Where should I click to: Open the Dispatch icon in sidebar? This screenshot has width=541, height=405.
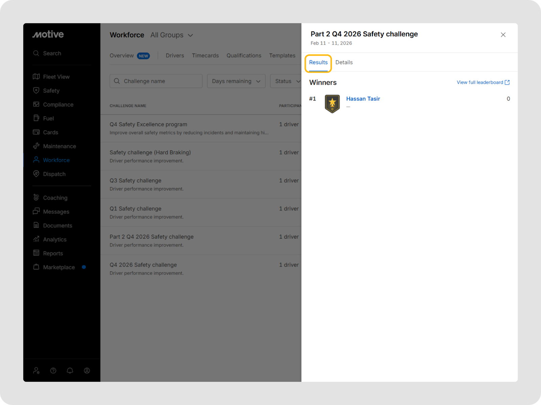coord(36,174)
